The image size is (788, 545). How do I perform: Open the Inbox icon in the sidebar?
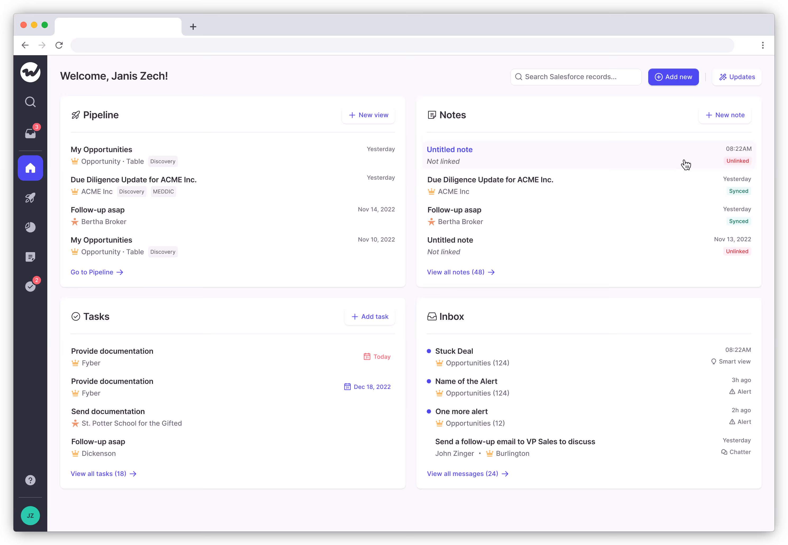tap(30, 134)
